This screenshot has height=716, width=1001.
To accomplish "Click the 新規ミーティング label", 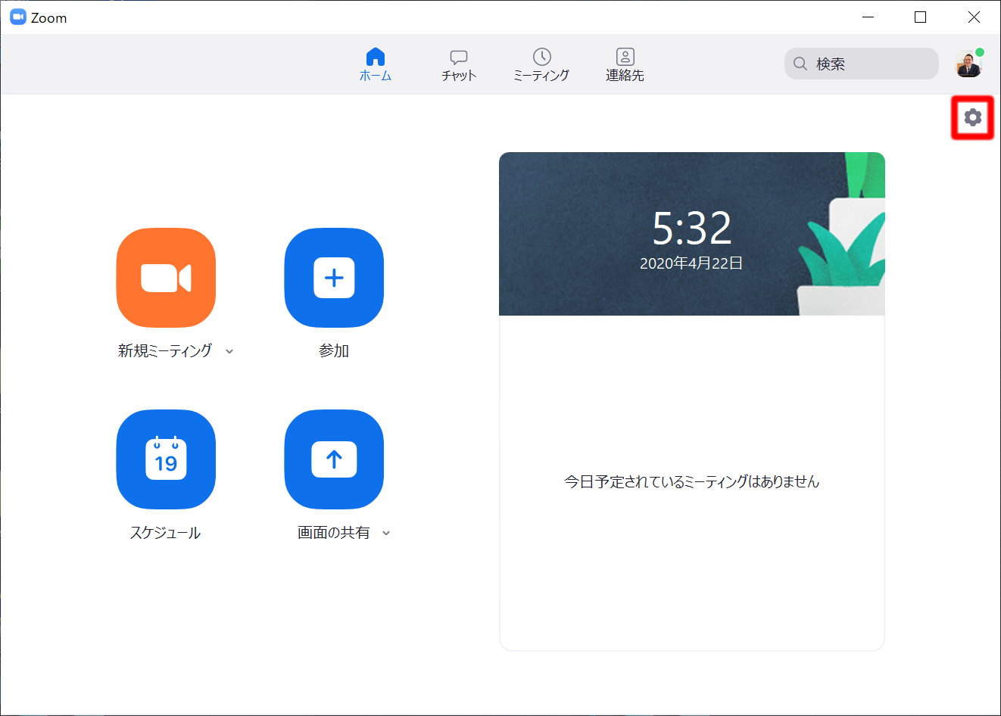I will coord(165,350).
